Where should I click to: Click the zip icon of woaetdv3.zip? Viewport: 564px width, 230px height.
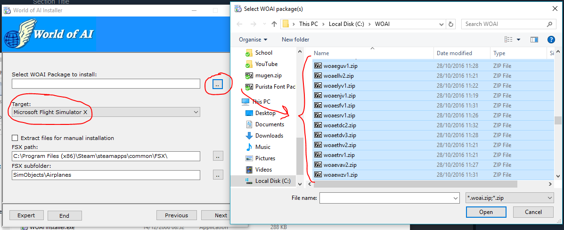point(318,135)
